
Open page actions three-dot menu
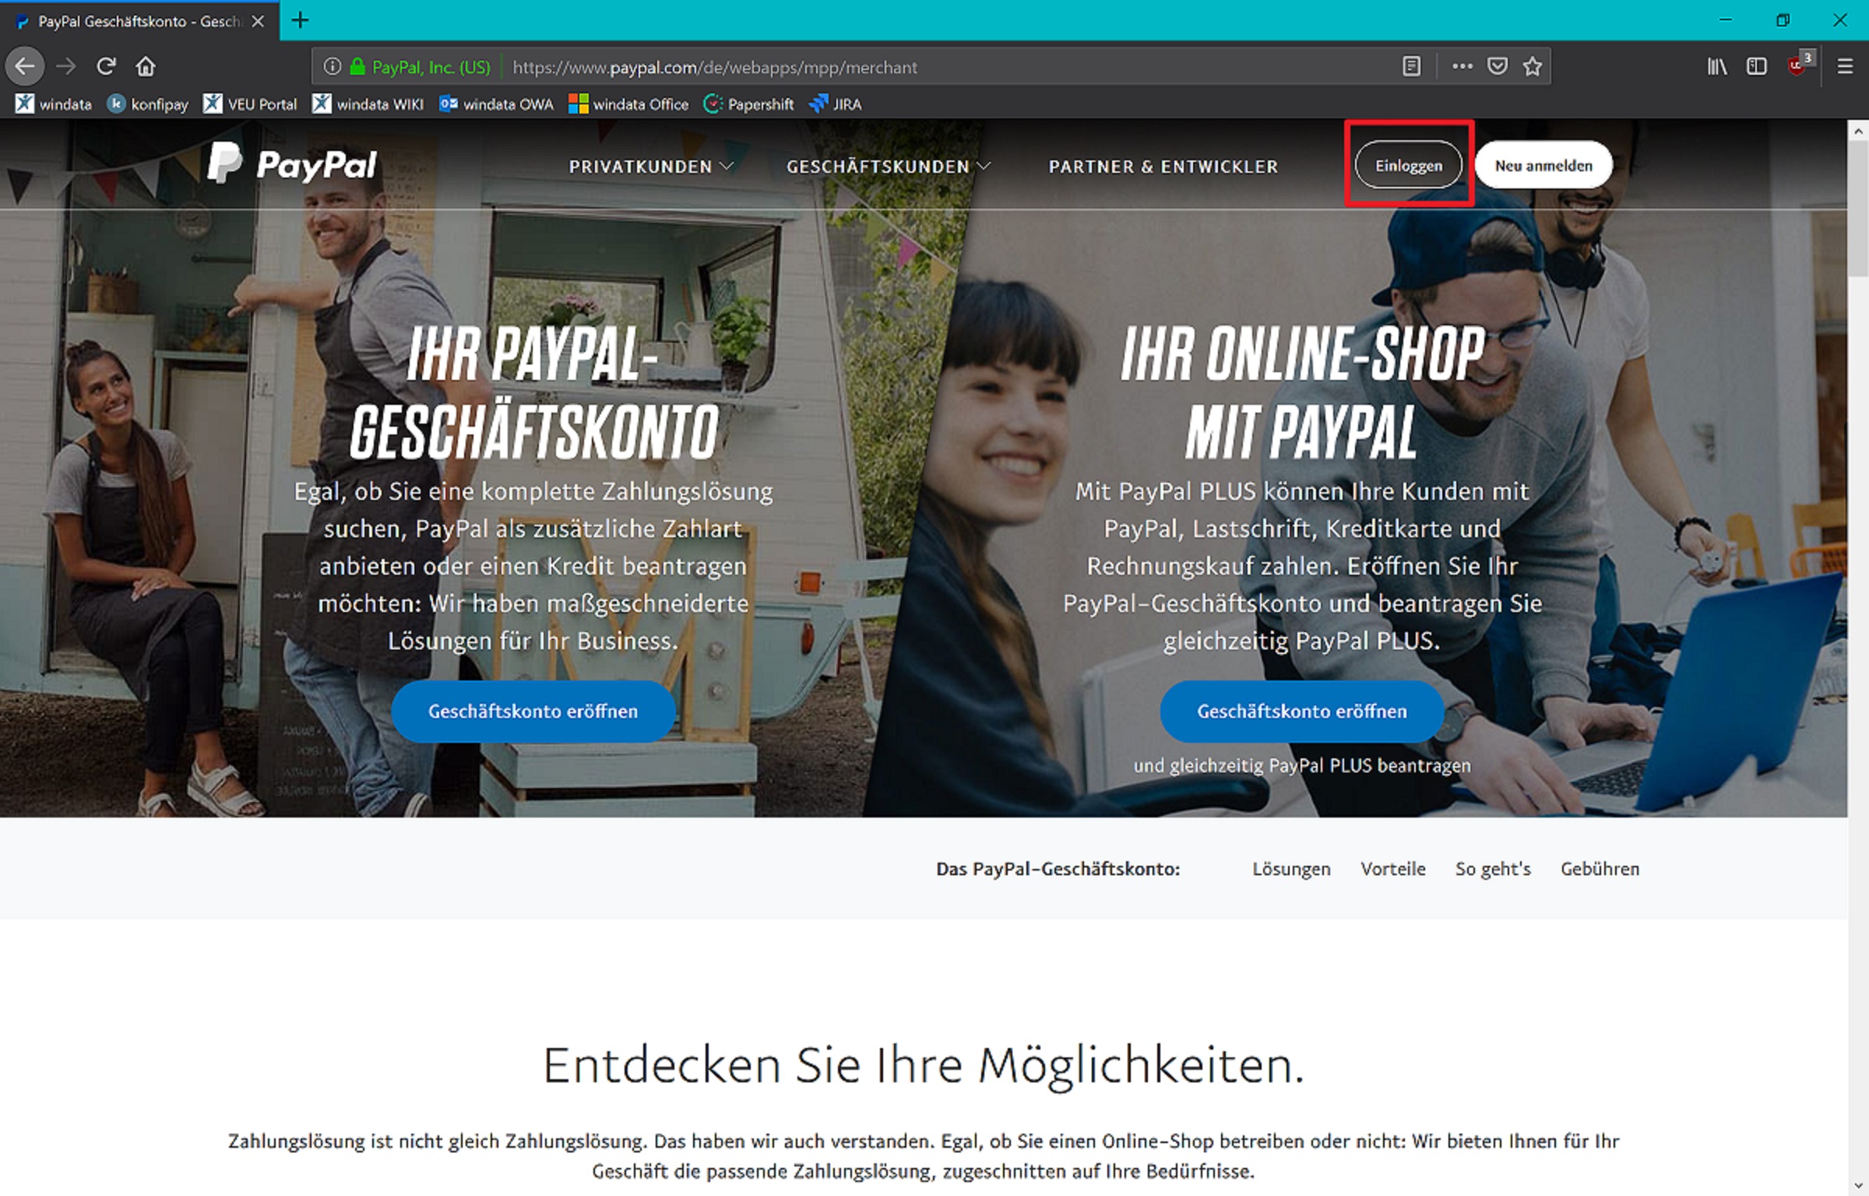1462,67
